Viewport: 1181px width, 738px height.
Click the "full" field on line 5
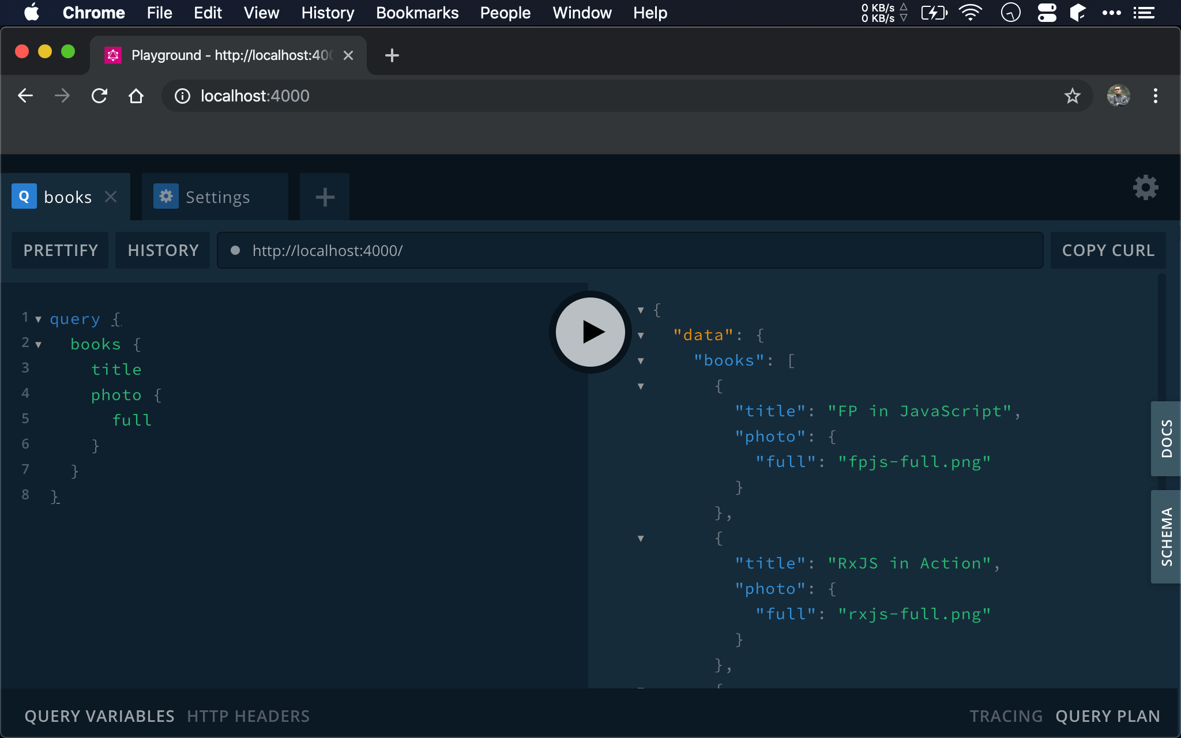click(132, 420)
